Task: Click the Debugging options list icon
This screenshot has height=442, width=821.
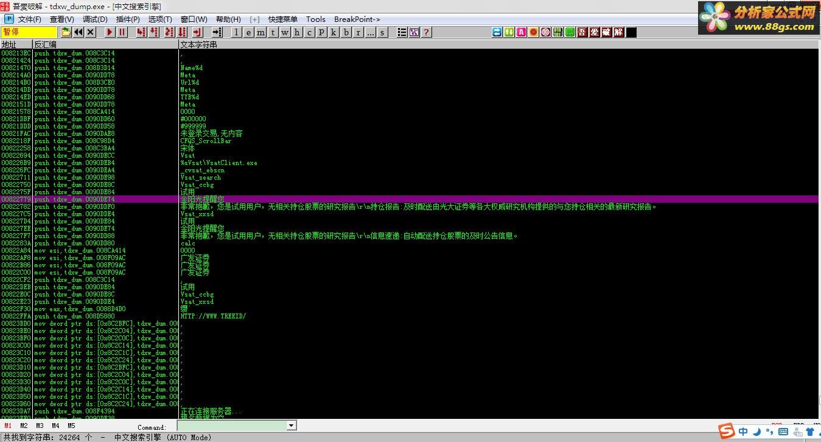Action: (x=402, y=32)
